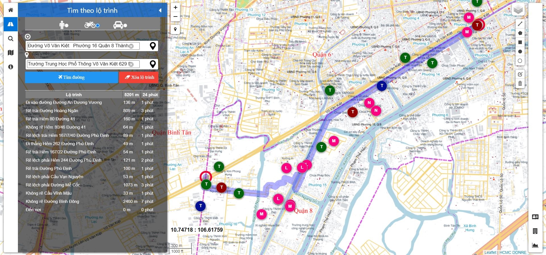This screenshot has width=546, height=255.
Task: Activate the delete layers trash tool
Action: pos(520,83)
